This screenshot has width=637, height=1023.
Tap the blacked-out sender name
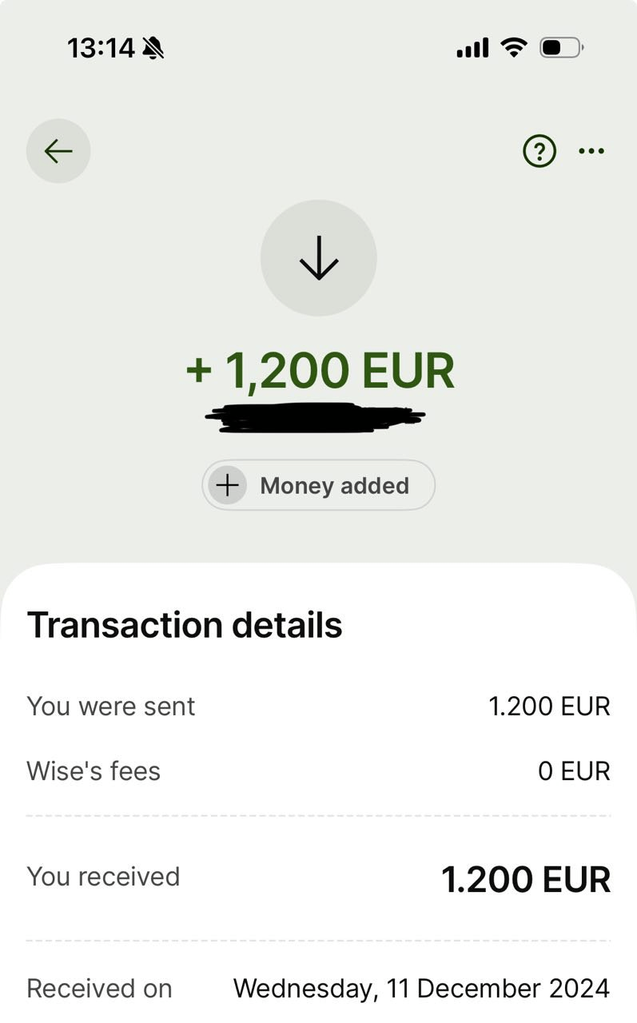click(x=316, y=418)
